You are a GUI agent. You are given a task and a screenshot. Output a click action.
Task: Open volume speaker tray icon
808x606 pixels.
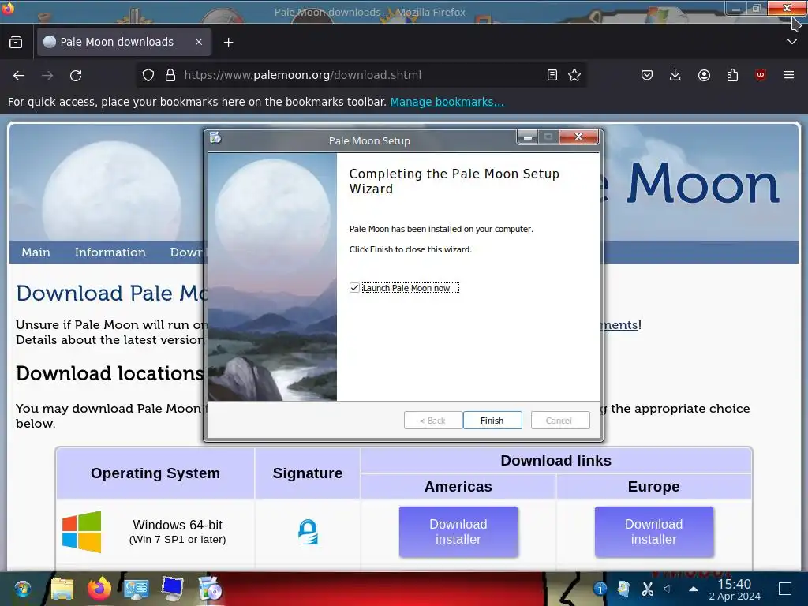pyautogui.click(x=668, y=589)
